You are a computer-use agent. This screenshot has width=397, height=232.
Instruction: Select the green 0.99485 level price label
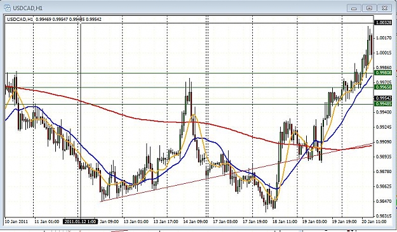click(384, 104)
